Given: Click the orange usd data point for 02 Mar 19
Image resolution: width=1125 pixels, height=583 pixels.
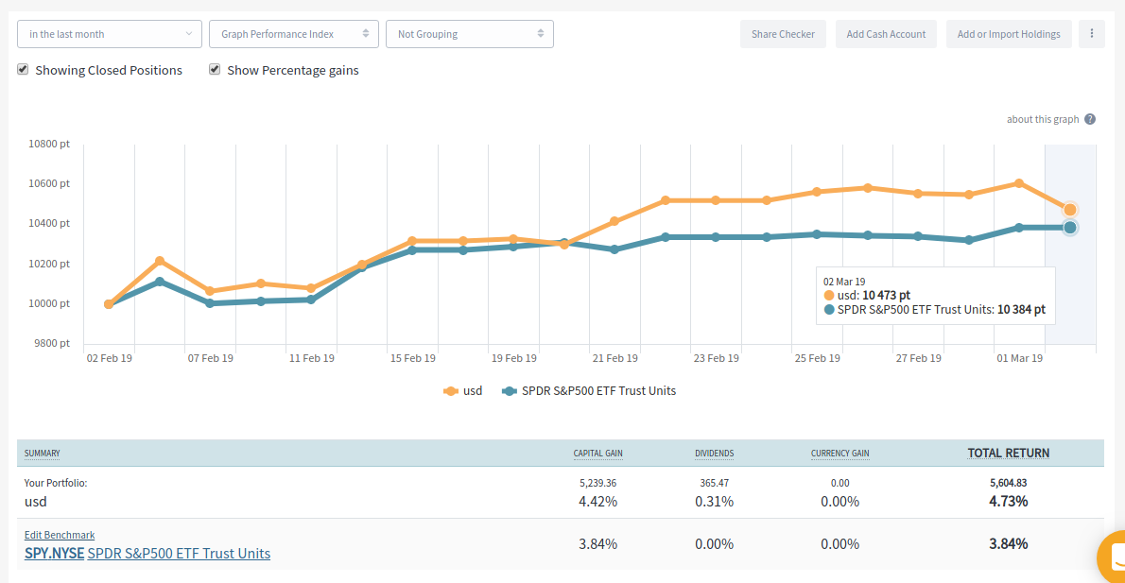Looking at the screenshot, I should coord(1069,210).
